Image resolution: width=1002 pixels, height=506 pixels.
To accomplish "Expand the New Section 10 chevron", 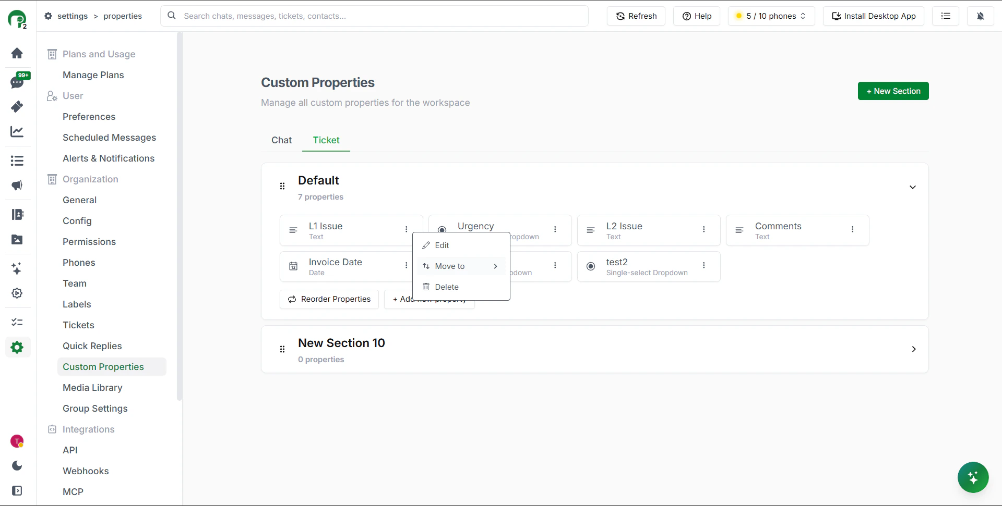I will click(x=913, y=349).
